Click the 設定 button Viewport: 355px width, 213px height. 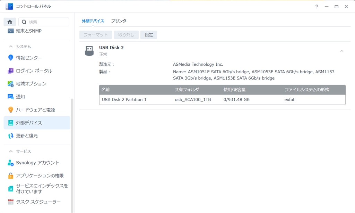(149, 35)
